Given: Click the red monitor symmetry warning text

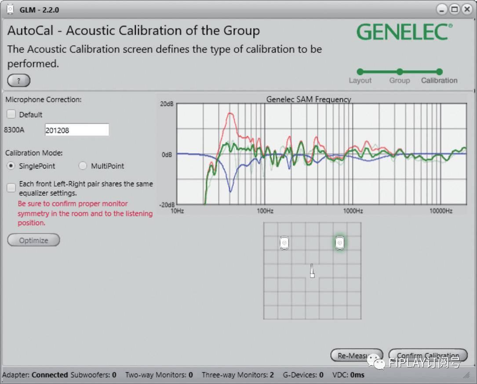Looking at the screenshot, I should 85,213.
